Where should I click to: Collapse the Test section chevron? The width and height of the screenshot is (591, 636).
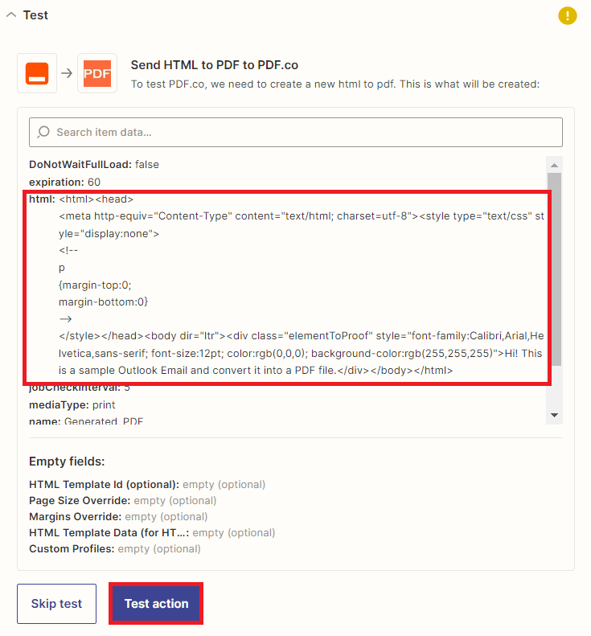point(11,15)
